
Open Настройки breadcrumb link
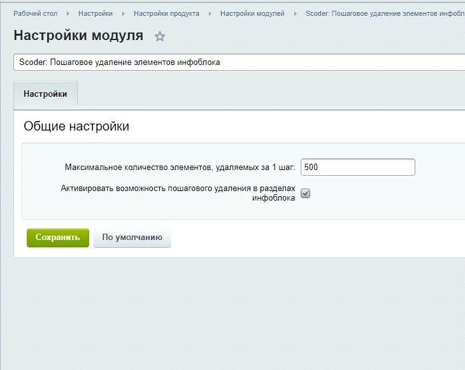(x=96, y=13)
